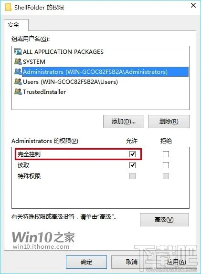The height and width of the screenshot is (274, 201).
Task: Click the ShellFolder folder icon in title bar
Action: pos(9,7)
